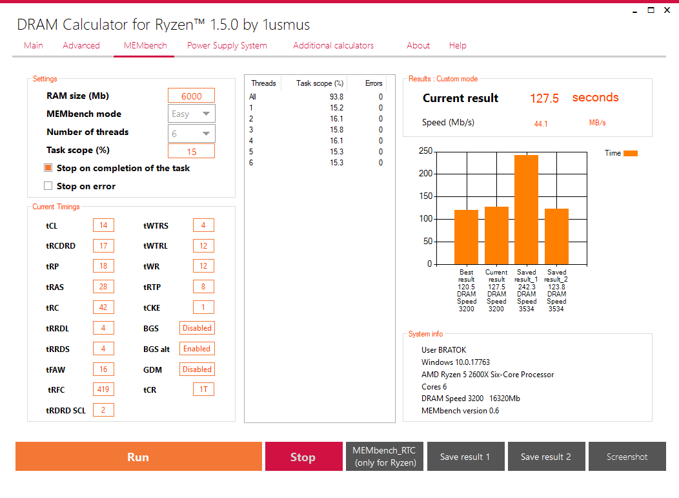This screenshot has width=679, height=498.
Task: Maximize the DRAM Calculator window
Action: [x=651, y=10]
